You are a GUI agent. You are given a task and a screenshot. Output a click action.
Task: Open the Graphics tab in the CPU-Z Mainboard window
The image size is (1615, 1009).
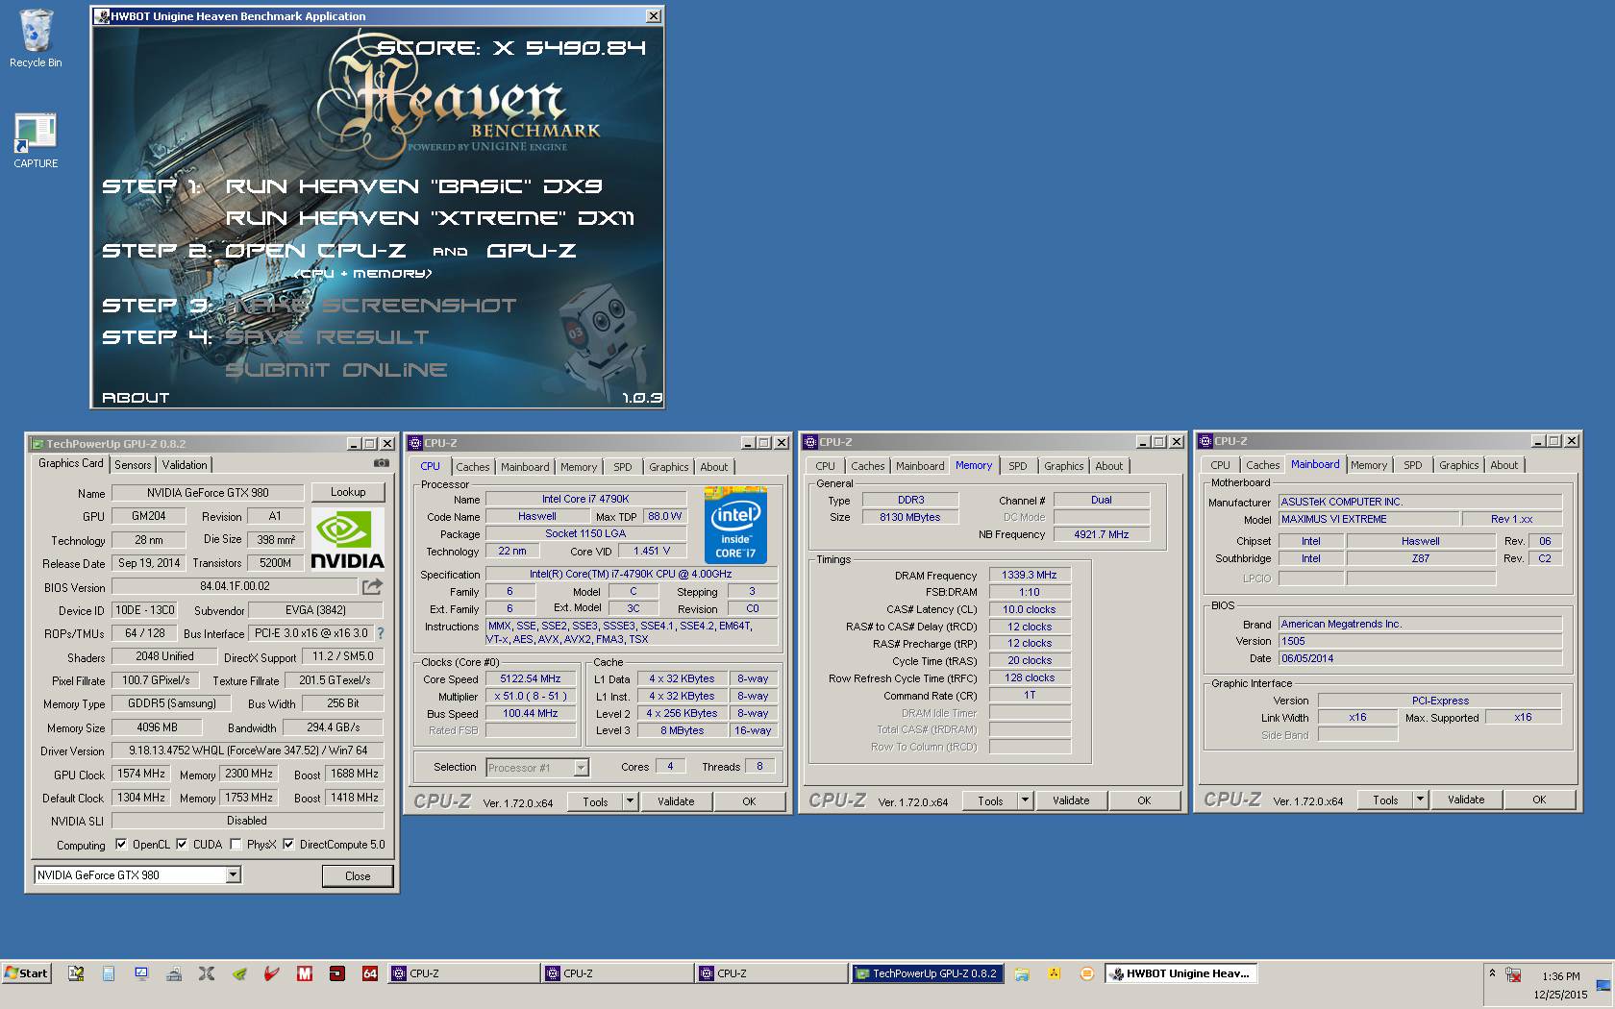pos(1458,465)
